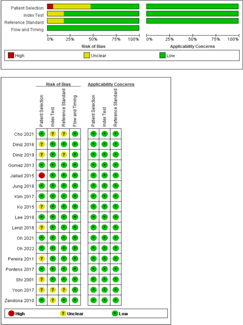Click 'Flow and Timing' rotated column header
243x325 pixels.
pos(75,111)
